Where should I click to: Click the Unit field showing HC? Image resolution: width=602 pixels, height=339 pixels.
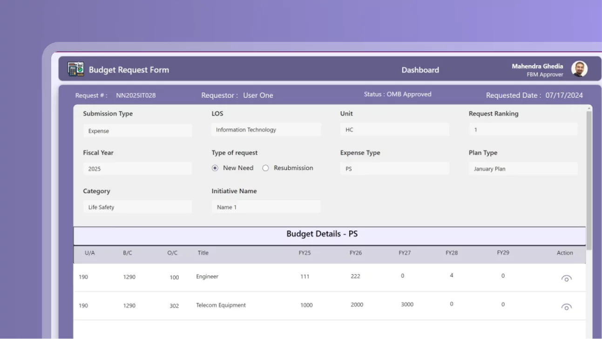coord(395,129)
